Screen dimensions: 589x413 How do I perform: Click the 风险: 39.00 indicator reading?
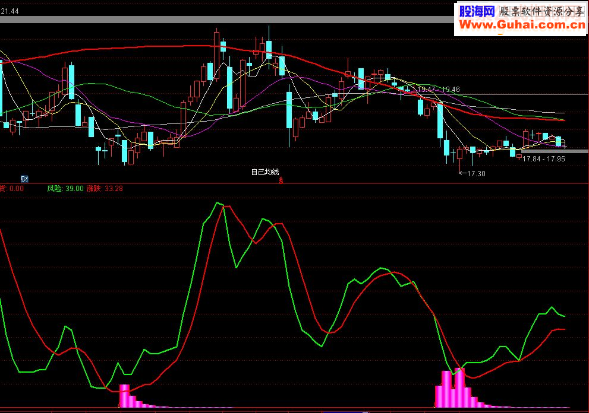pos(65,188)
